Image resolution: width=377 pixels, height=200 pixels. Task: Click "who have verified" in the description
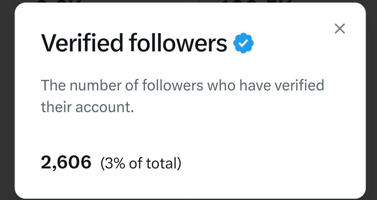click(265, 86)
